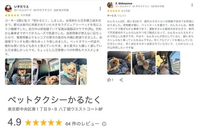Open いすだりえ's profile avatar
200x138 pixels.
point(8,9)
